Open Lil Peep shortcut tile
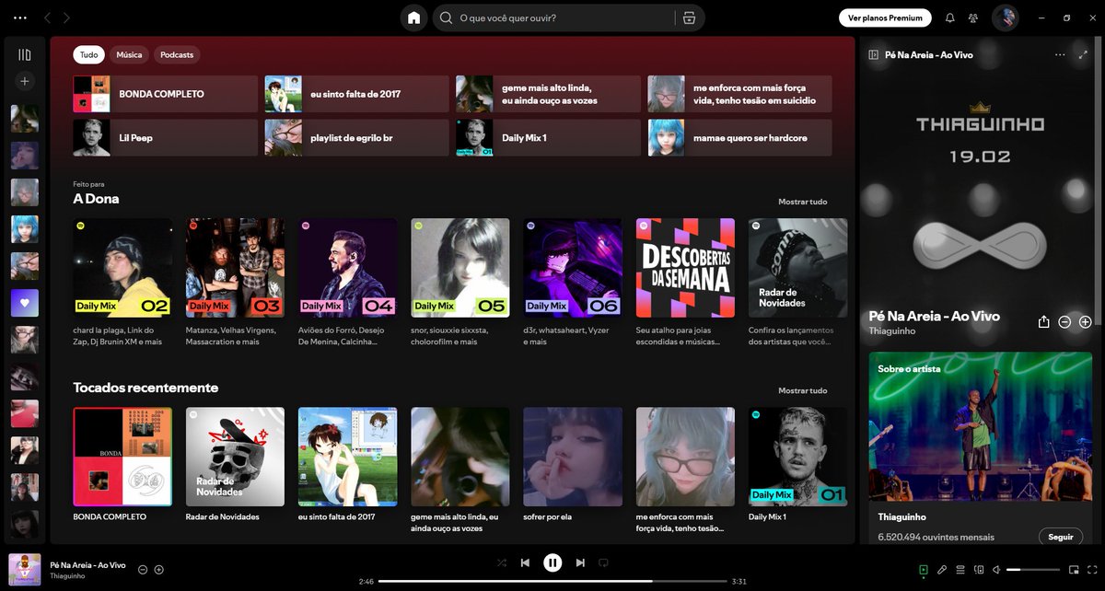The image size is (1105, 591). tap(166, 137)
